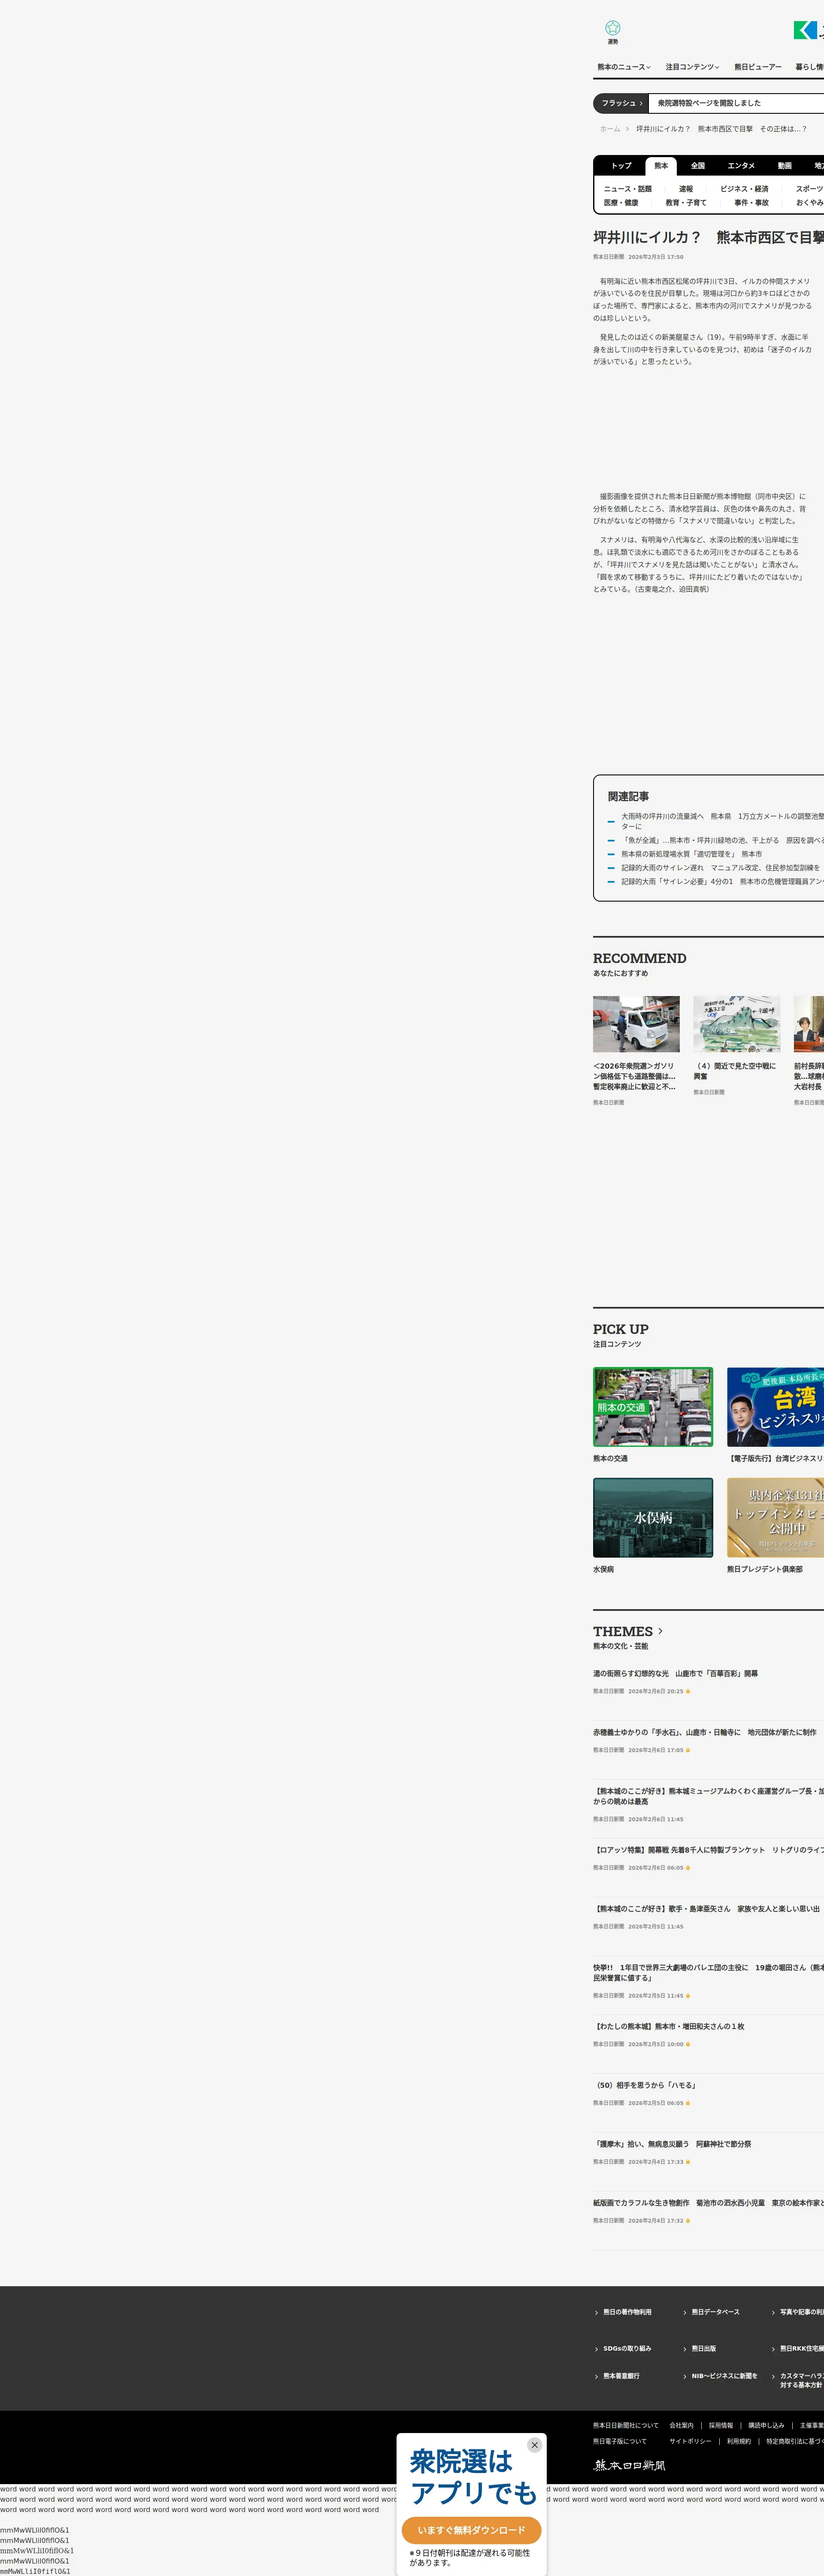824x2576 pixels.
Task: Open 熊日ビューアー menu item
Action: click(x=757, y=67)
